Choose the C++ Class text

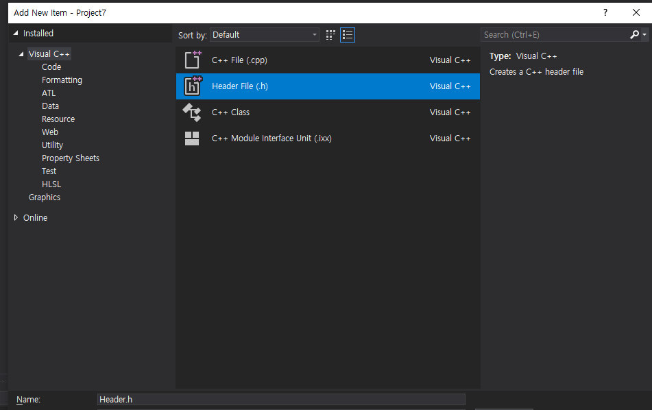point(231,112)
